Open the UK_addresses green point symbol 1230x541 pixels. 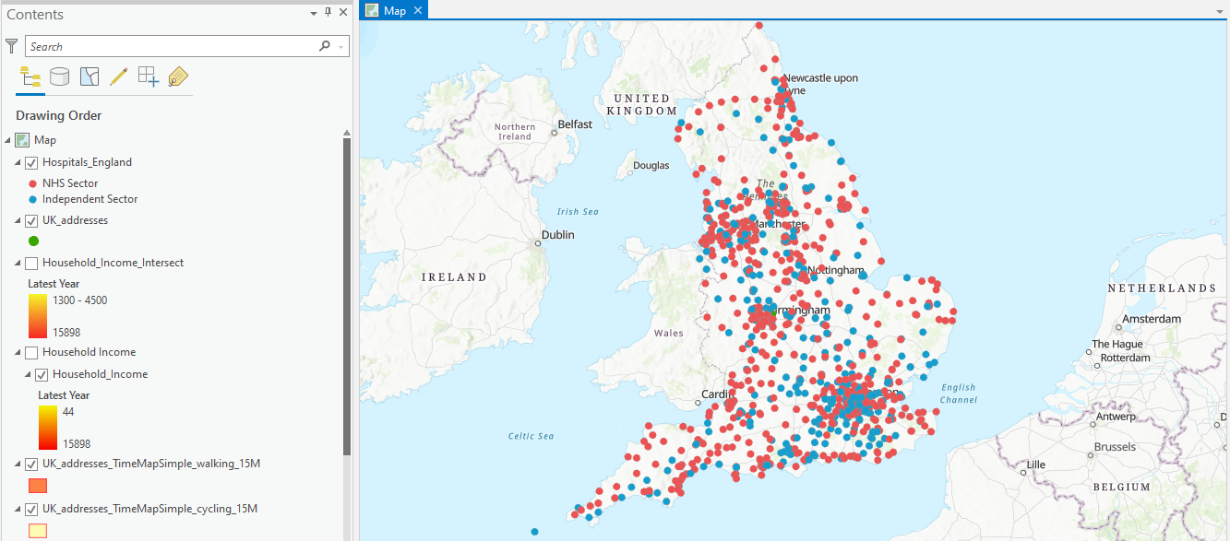(x=33, y=241)
